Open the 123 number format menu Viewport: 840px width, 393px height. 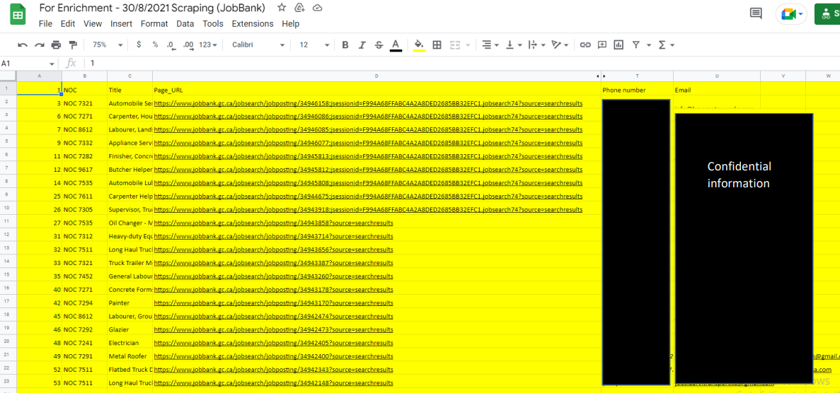click(x=208, y=45)
